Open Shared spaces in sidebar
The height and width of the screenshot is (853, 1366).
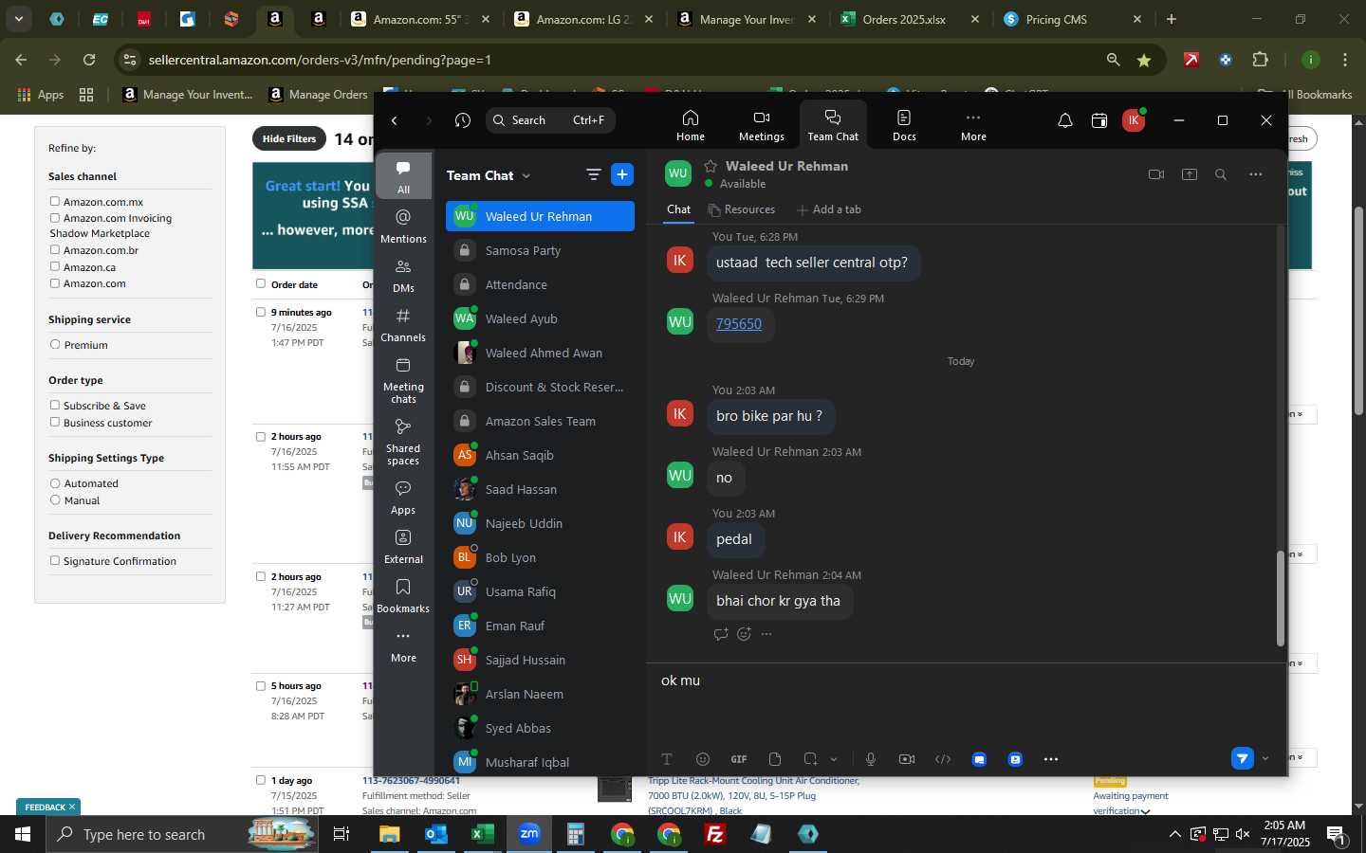coord(403,441)
